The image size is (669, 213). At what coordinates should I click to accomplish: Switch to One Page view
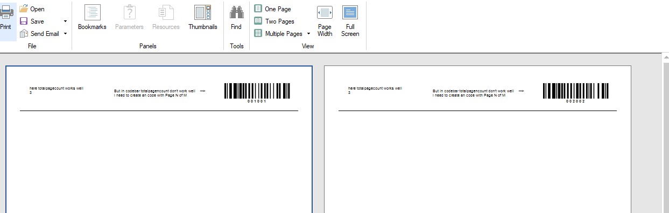272,9
